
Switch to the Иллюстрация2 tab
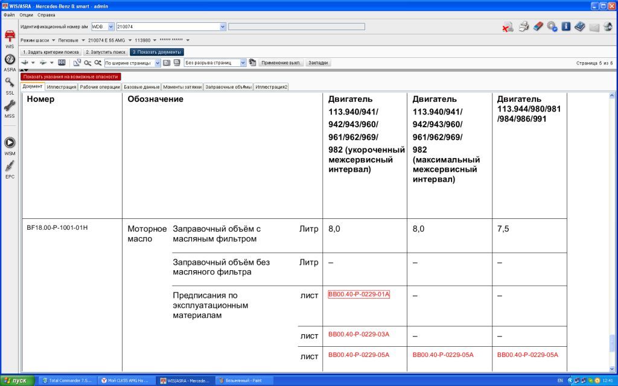tap(271, 87)
